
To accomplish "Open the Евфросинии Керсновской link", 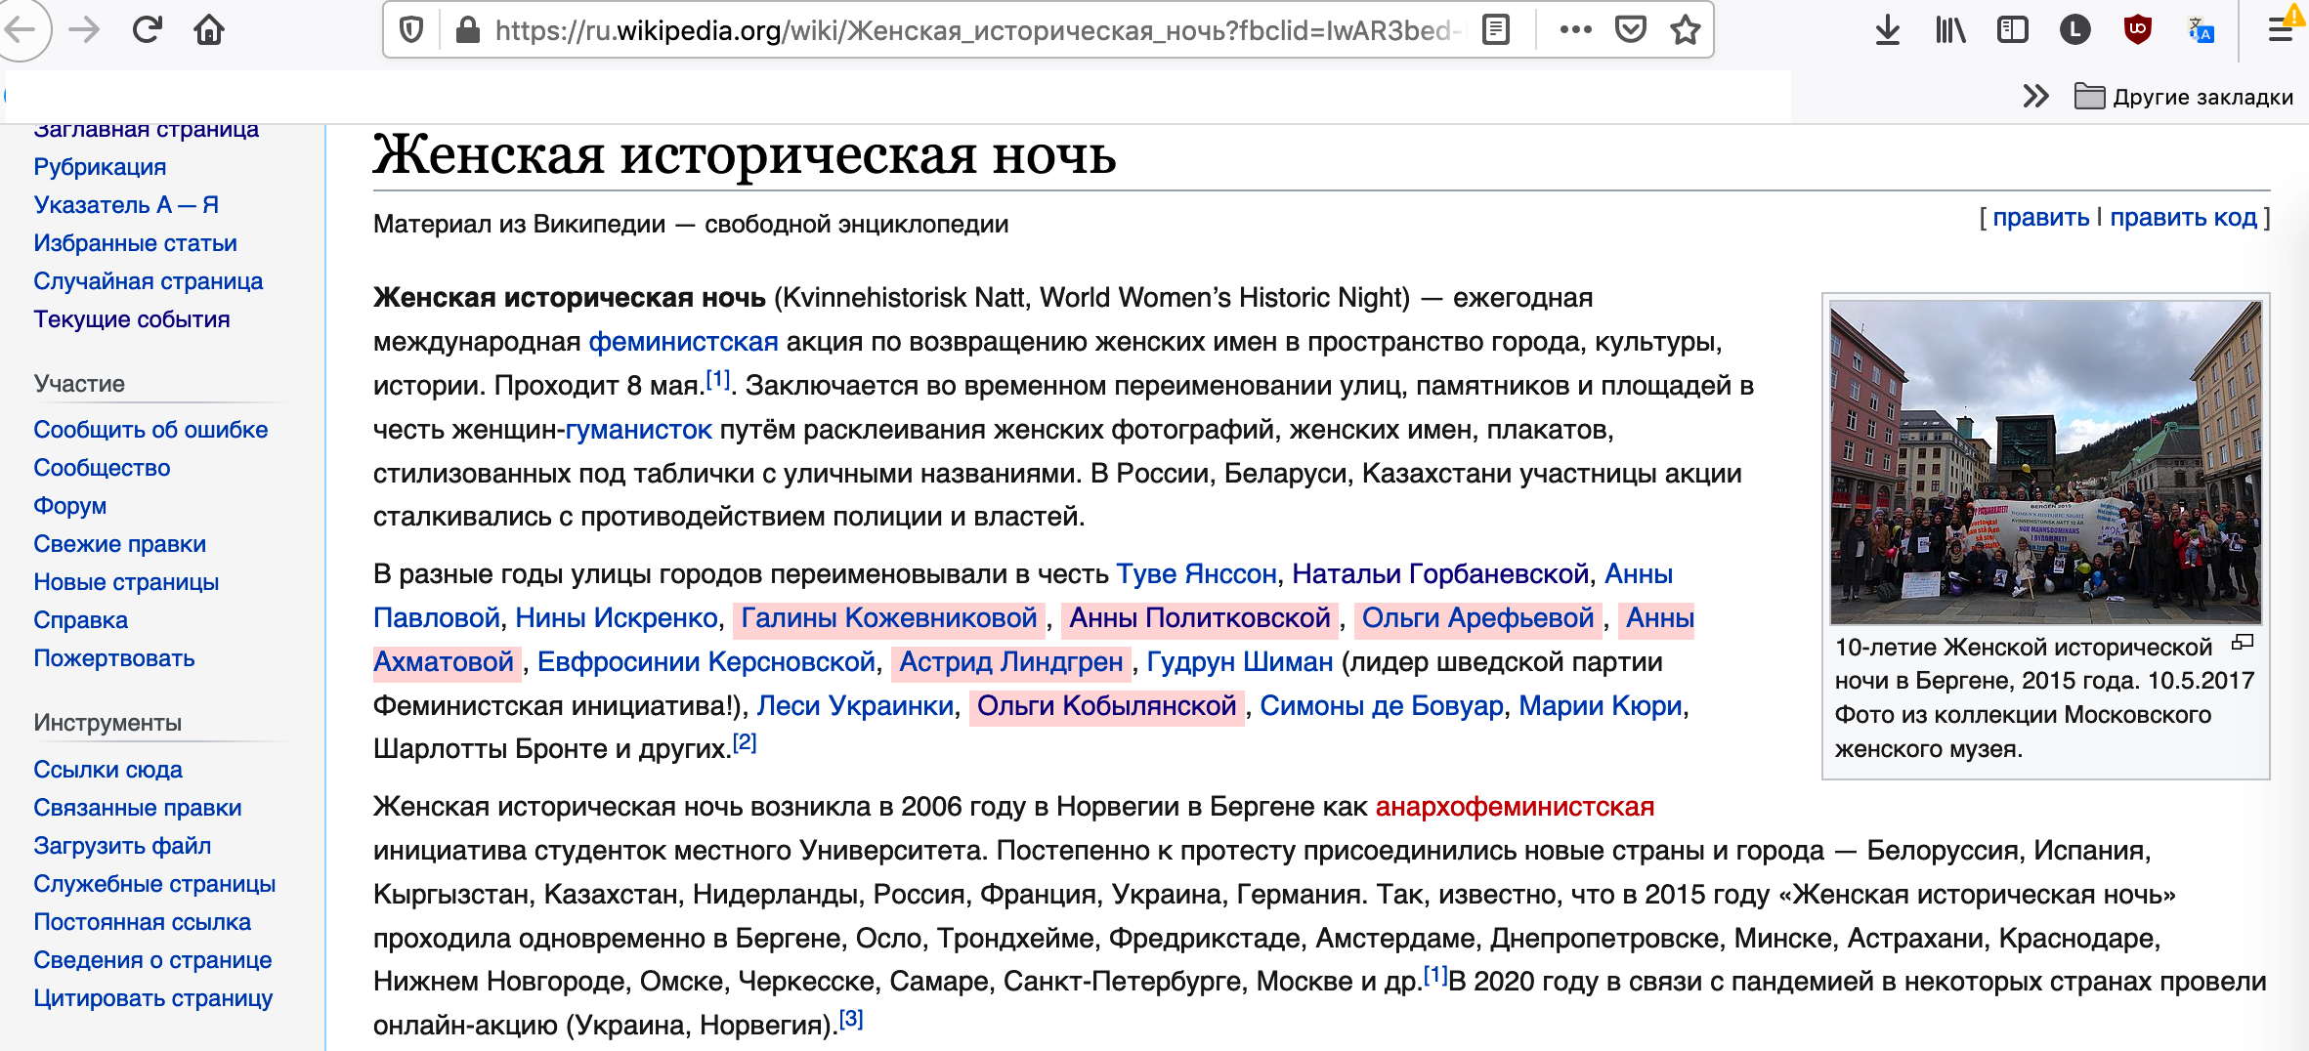I will tap(706, 662).
